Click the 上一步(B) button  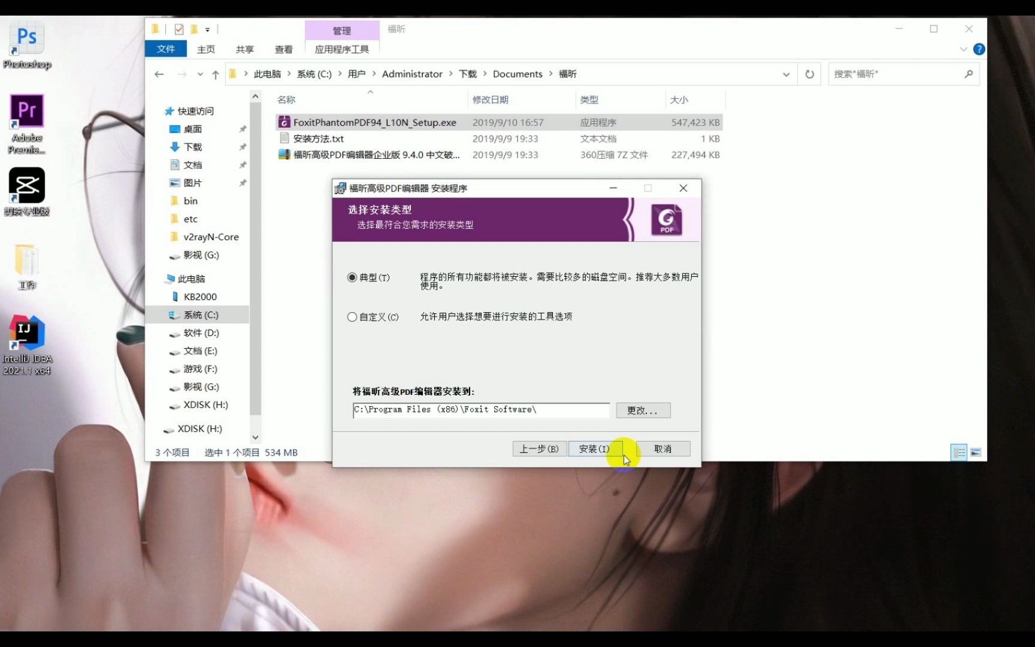tap(539, 449)
